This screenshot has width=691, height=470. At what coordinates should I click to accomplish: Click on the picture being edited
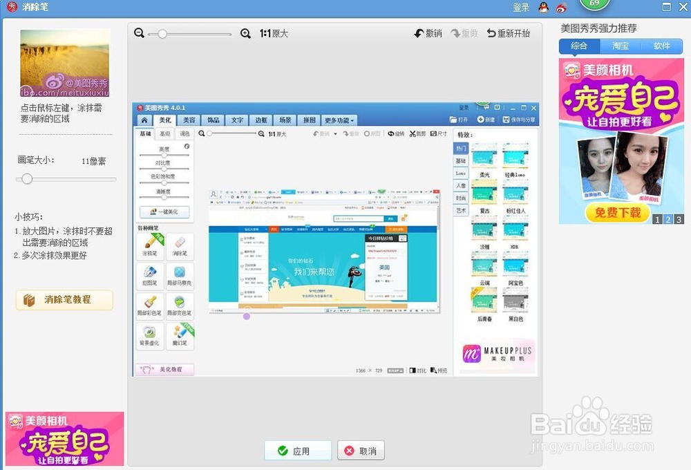tap(335, 239)
